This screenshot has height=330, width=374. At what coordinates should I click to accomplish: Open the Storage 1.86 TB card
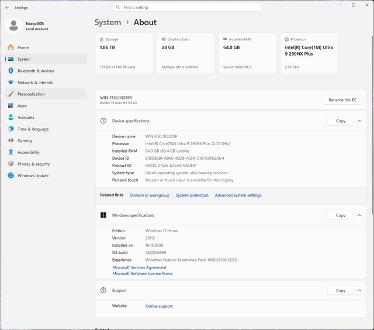(x=124, y=53)
